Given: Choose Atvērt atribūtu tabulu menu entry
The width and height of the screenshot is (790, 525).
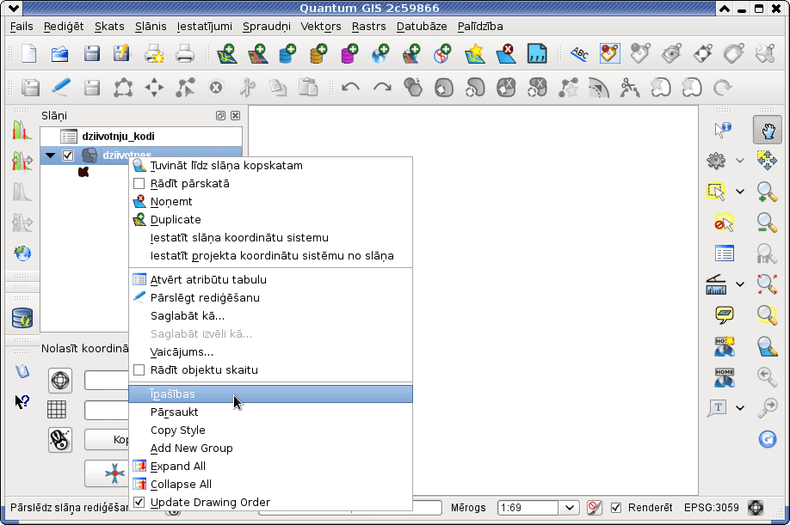Looking at the screenshot, I should [270, 279].
